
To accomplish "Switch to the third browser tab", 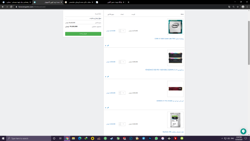I will pyautogui.click(x=79, y=2).
